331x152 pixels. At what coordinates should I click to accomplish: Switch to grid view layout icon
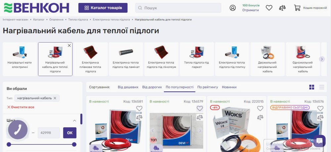coord(311,87)
